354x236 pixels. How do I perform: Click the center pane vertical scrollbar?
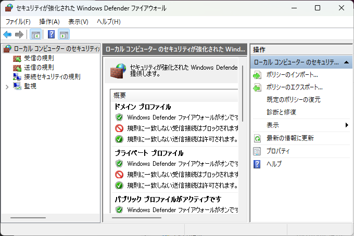[x=243, y=94]
